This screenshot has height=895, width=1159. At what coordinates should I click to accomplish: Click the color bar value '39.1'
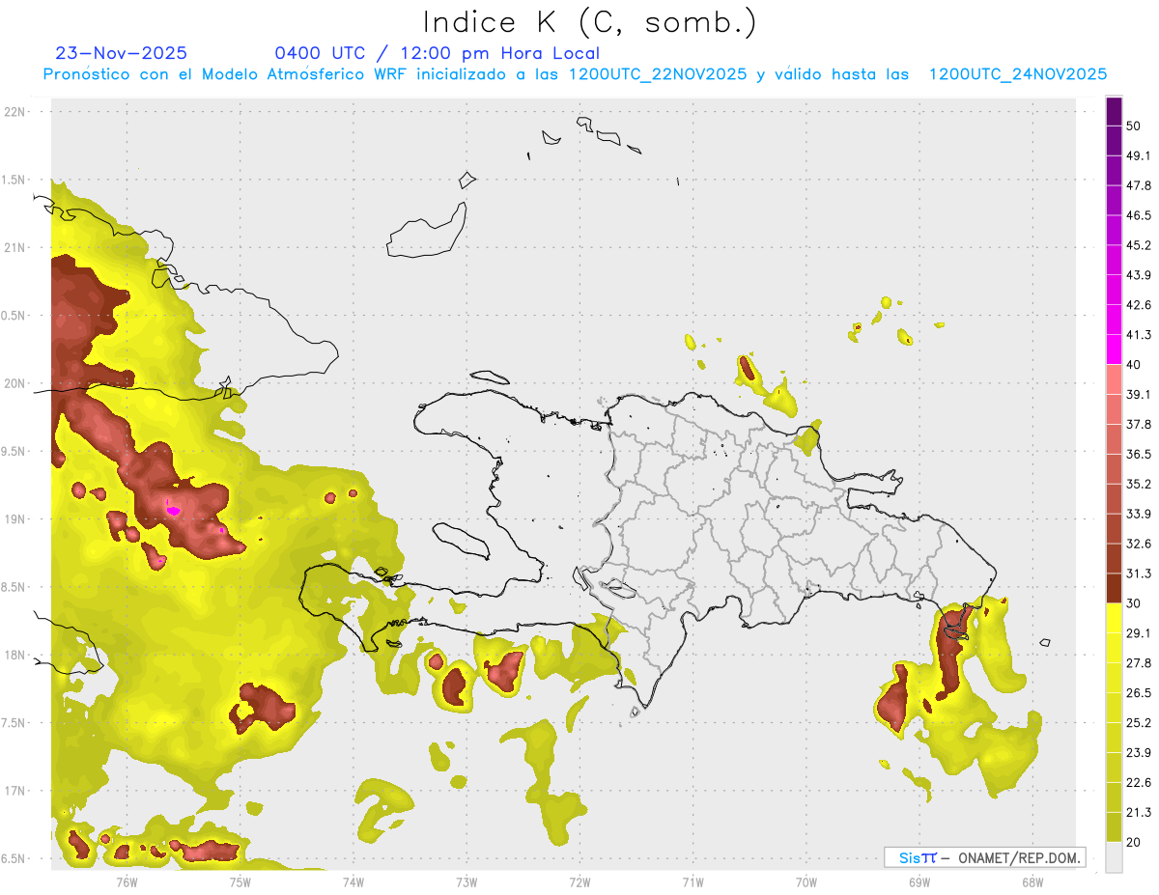(x=1139, y=394)
